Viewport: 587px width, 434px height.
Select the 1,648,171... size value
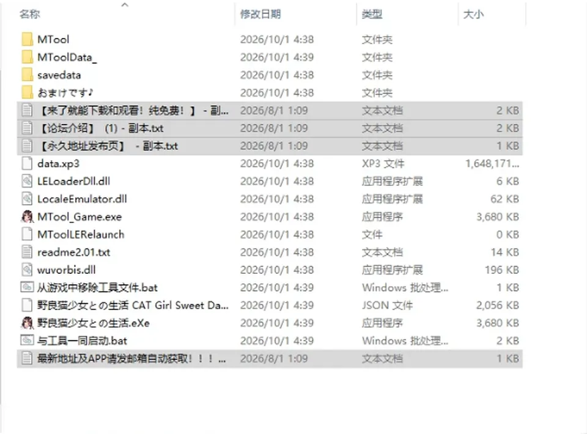point(492,163)
